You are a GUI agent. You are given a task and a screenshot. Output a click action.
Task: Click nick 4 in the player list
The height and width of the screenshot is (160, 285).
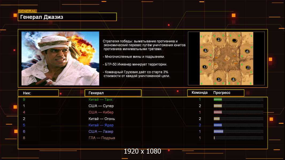[x=24, y=112]
